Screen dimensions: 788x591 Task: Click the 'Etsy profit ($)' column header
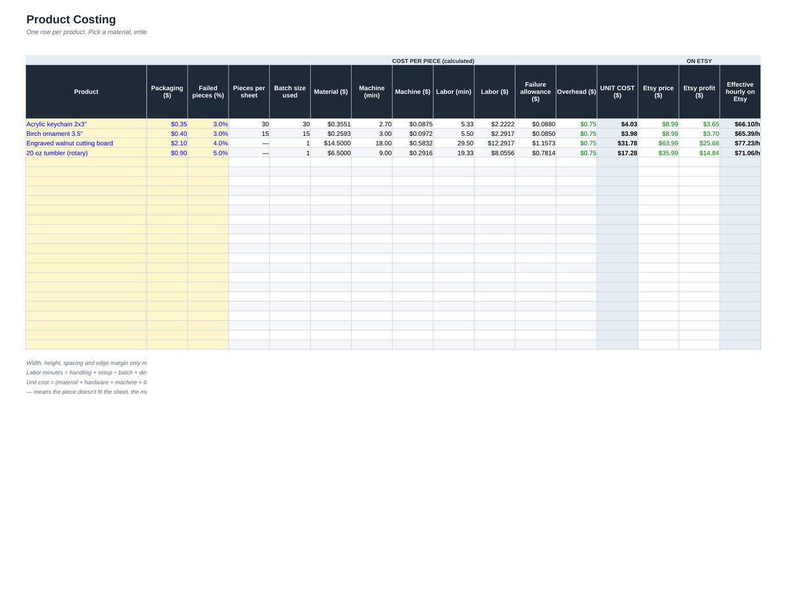(699, 92)
